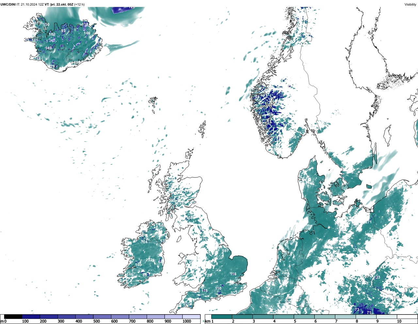Click the "150" value over Iceland
This screenshot has width=418, height=324.
point(46,25)
